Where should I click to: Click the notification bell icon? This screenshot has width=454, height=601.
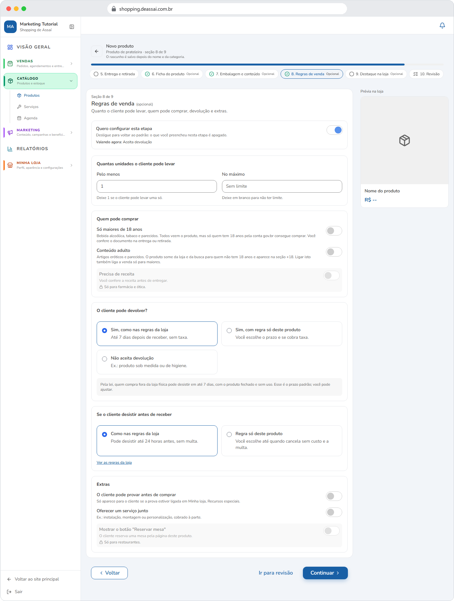point(442,26)
